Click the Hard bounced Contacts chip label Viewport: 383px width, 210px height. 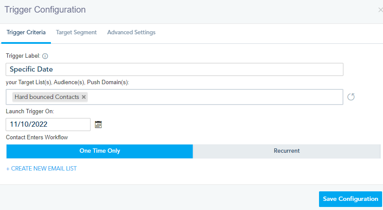coord(47,97)
